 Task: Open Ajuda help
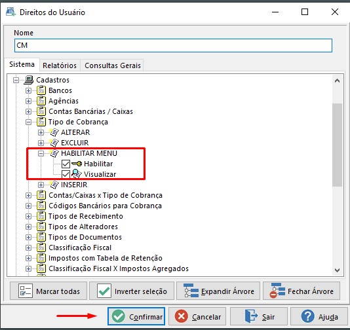319,316
